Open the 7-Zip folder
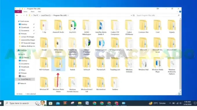This screenshot has height=110, width=197. point(44,26)
